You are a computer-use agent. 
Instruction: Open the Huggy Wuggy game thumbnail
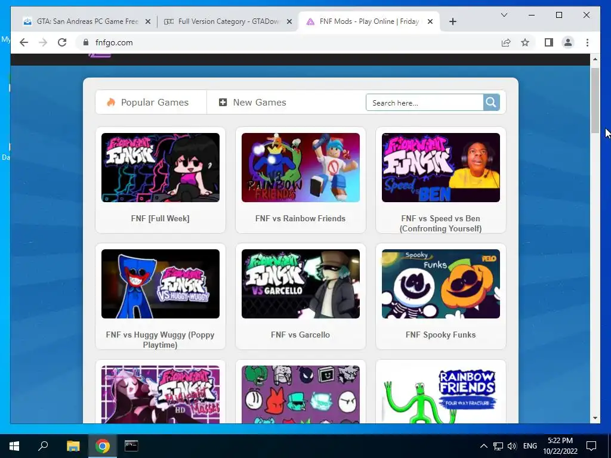pos(161,284)
